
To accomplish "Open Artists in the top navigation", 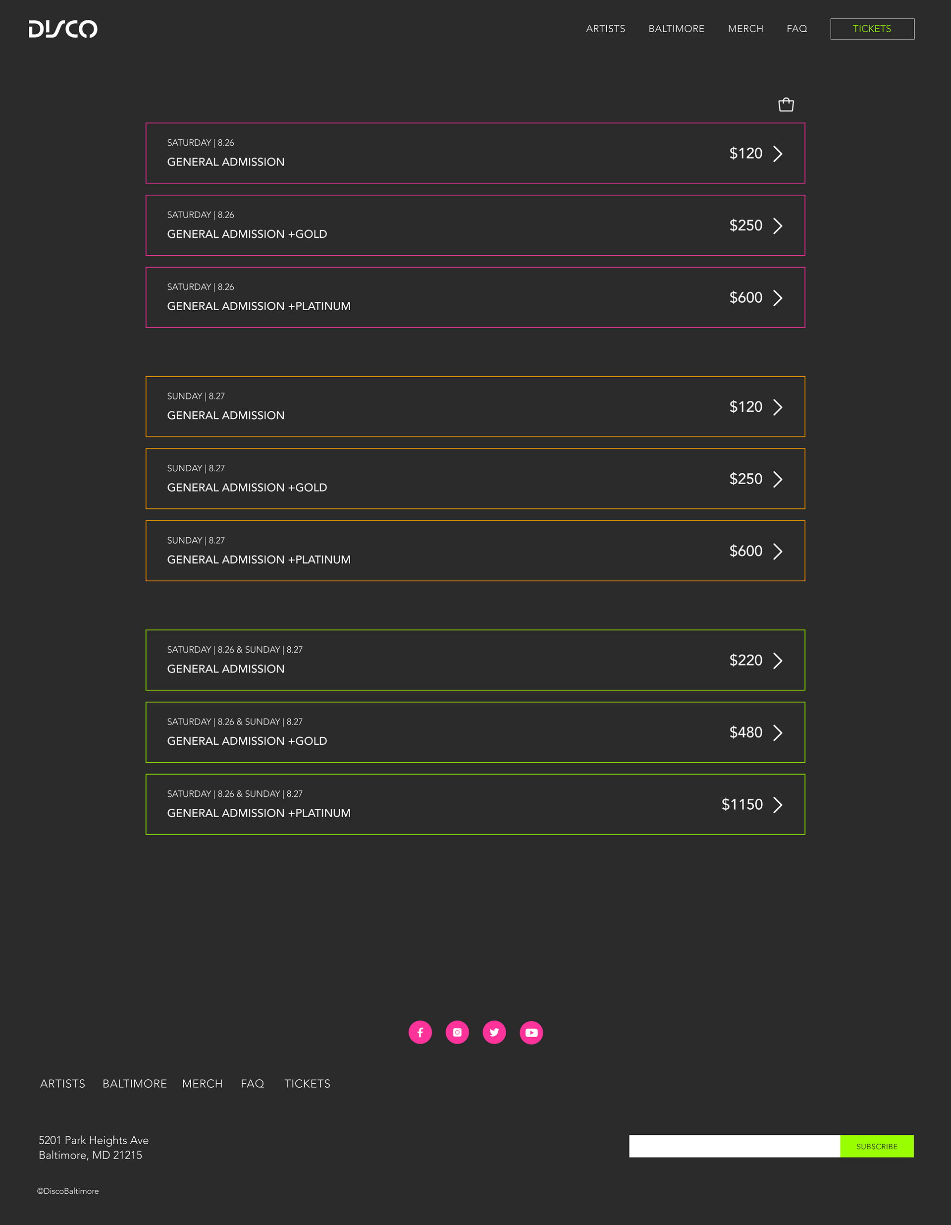I will tap(605, 29).
